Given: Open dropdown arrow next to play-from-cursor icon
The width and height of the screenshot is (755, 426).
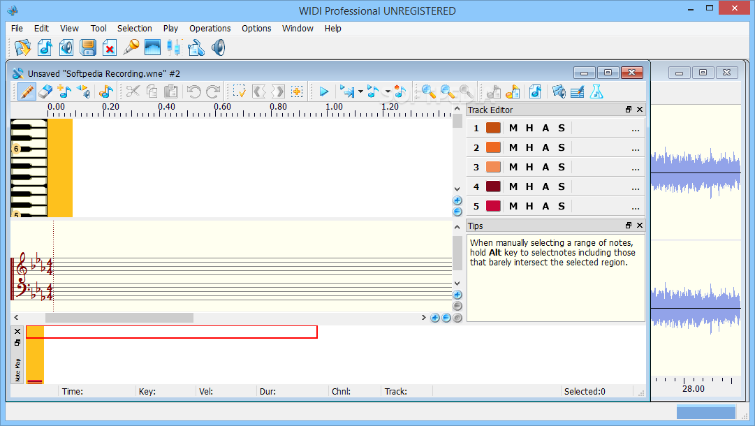Looking at the screenshot, I should (360, 91).
